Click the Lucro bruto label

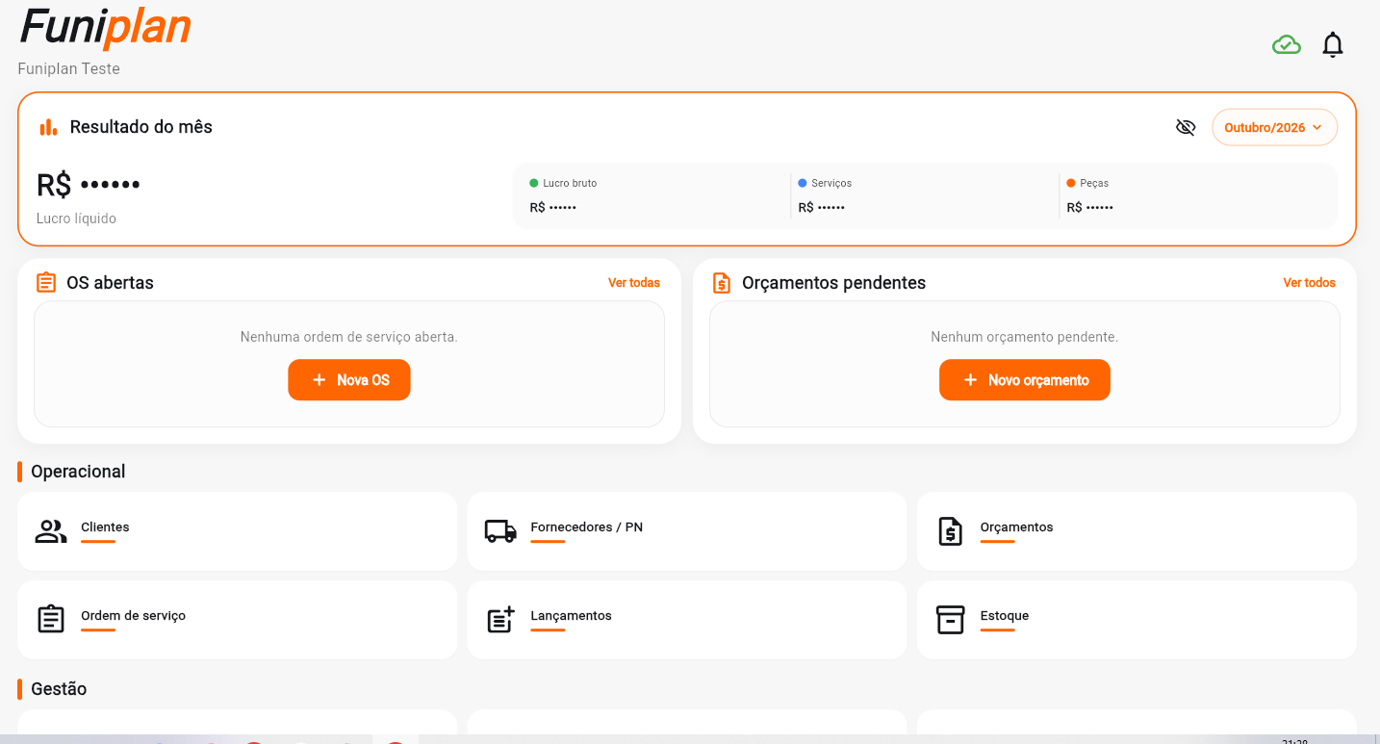(x=570, y=183)
